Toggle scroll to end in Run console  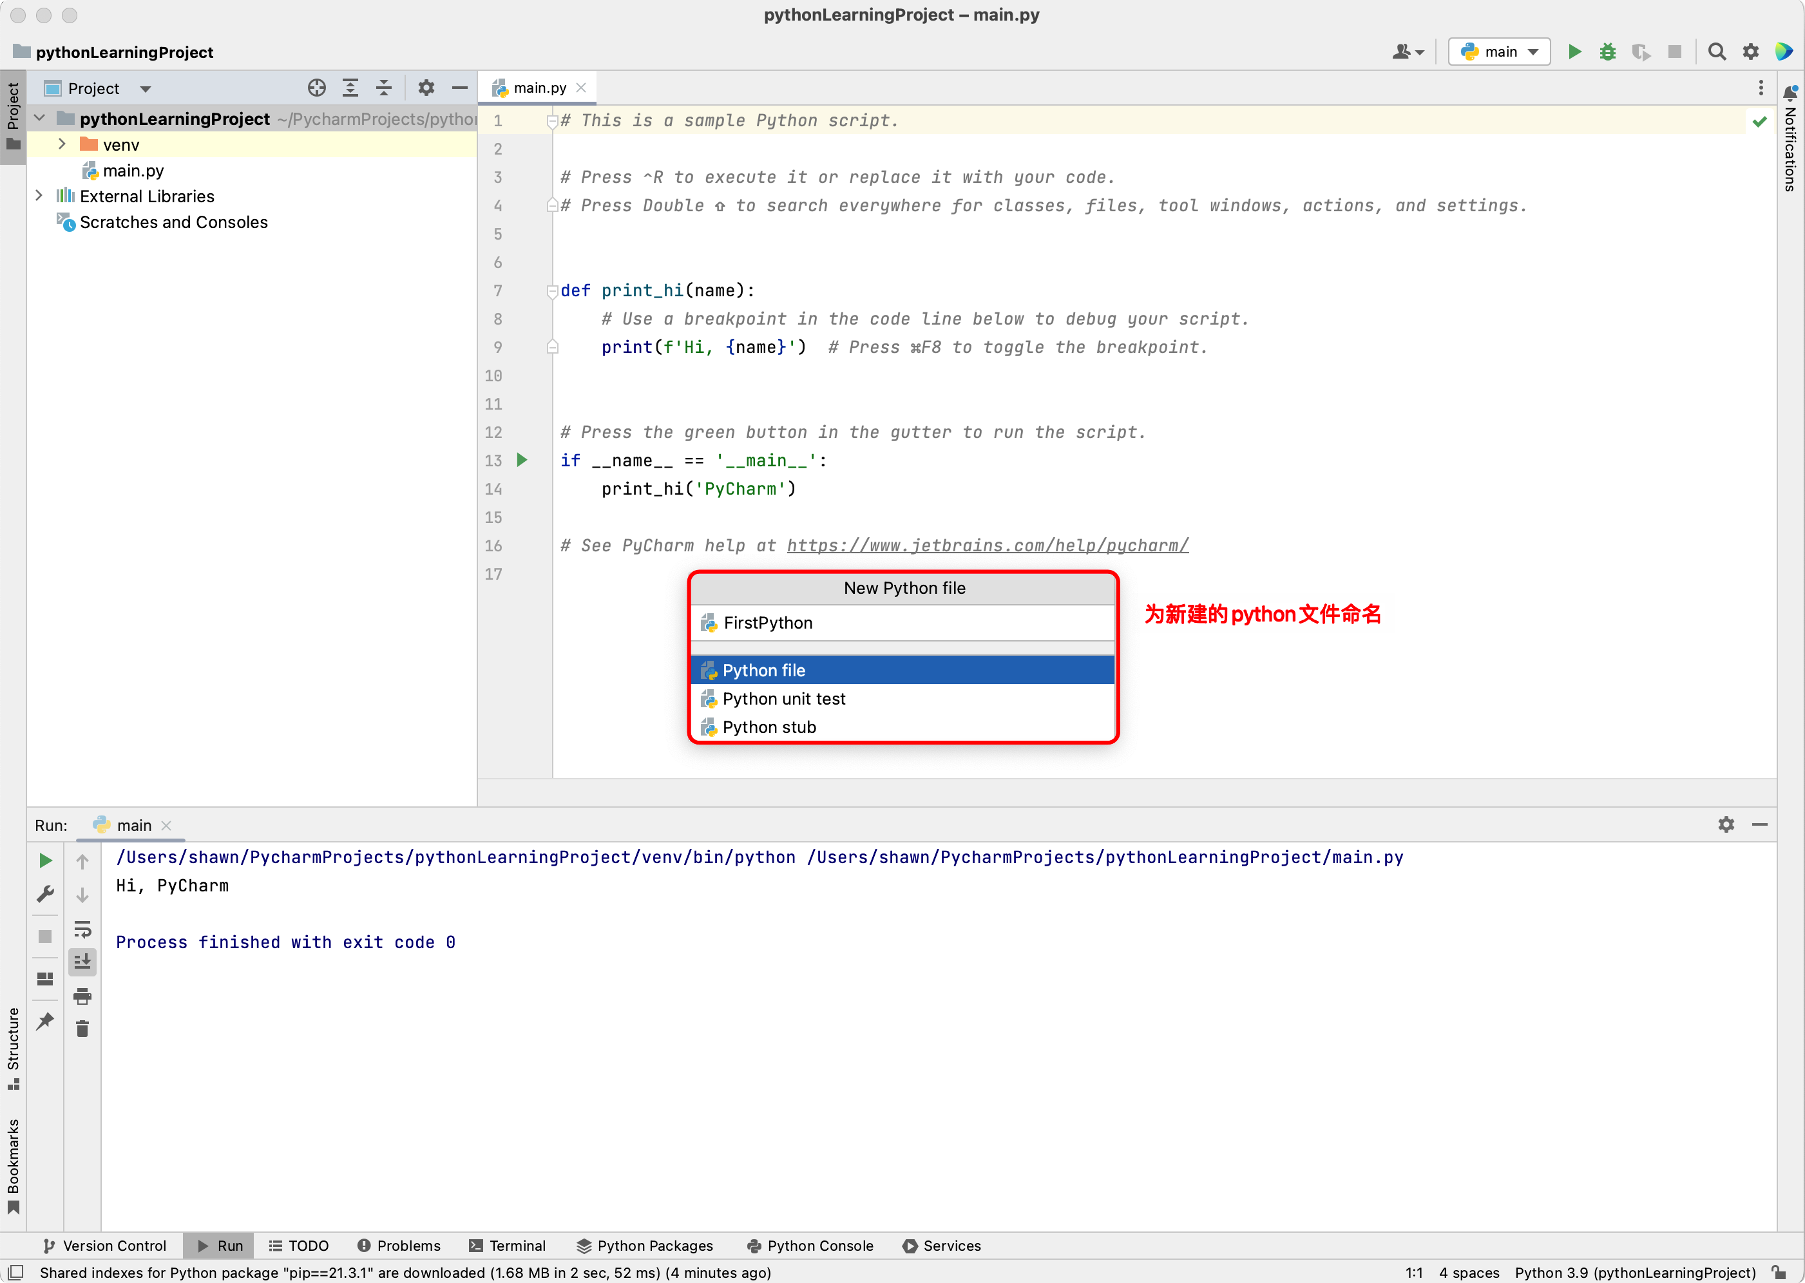click(x=82, y=962)
